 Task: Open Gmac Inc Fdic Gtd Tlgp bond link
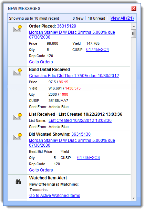coord(74,76)
